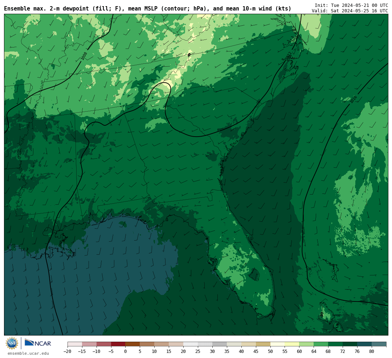Viewport: 392px width, 358px height.
Task: Select the map title about 2-m dewpoint
Action: click(147, 9)
